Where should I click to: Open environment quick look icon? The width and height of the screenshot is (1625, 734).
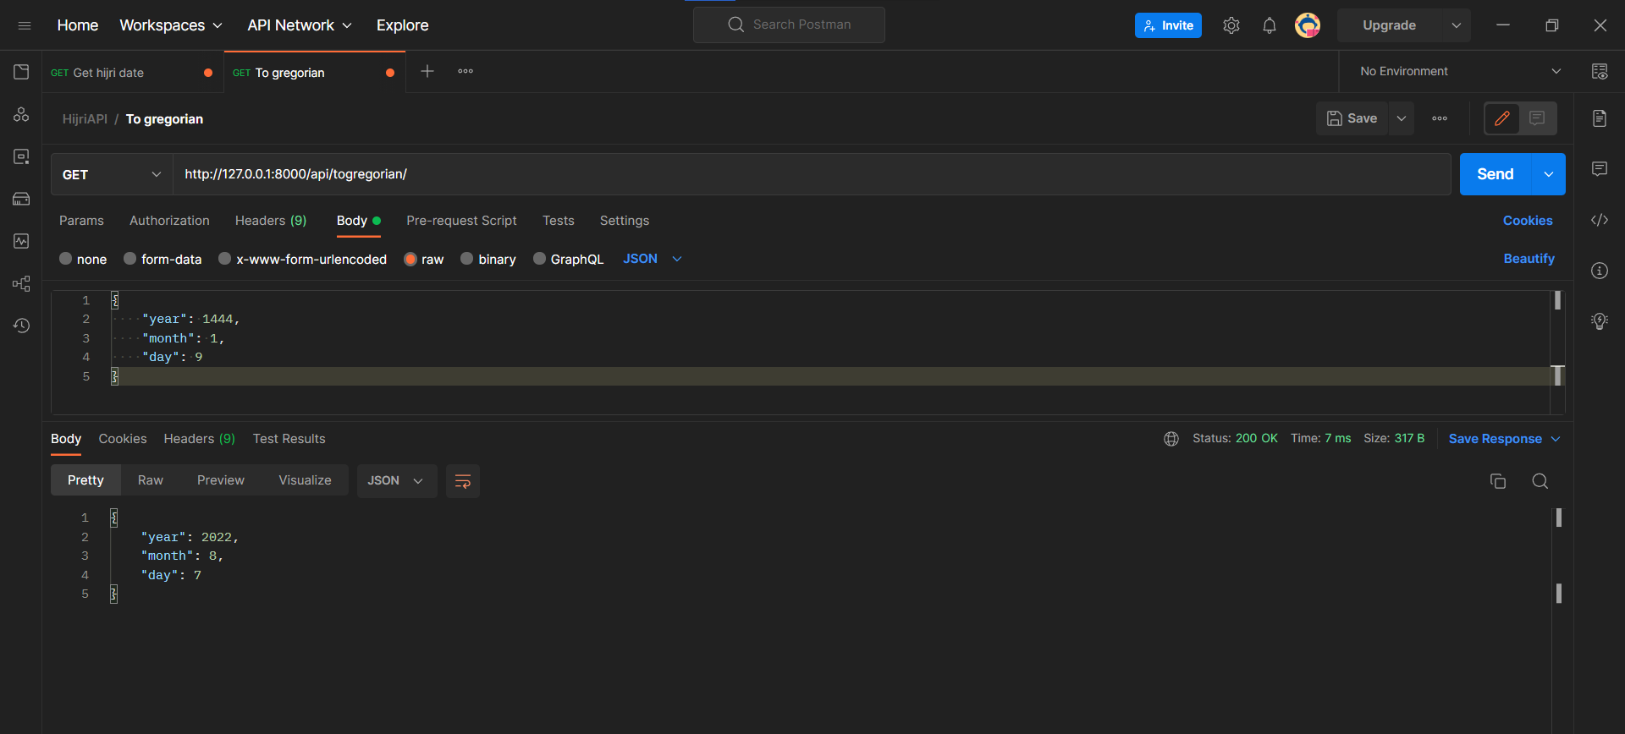click(x=1600, y=71)
